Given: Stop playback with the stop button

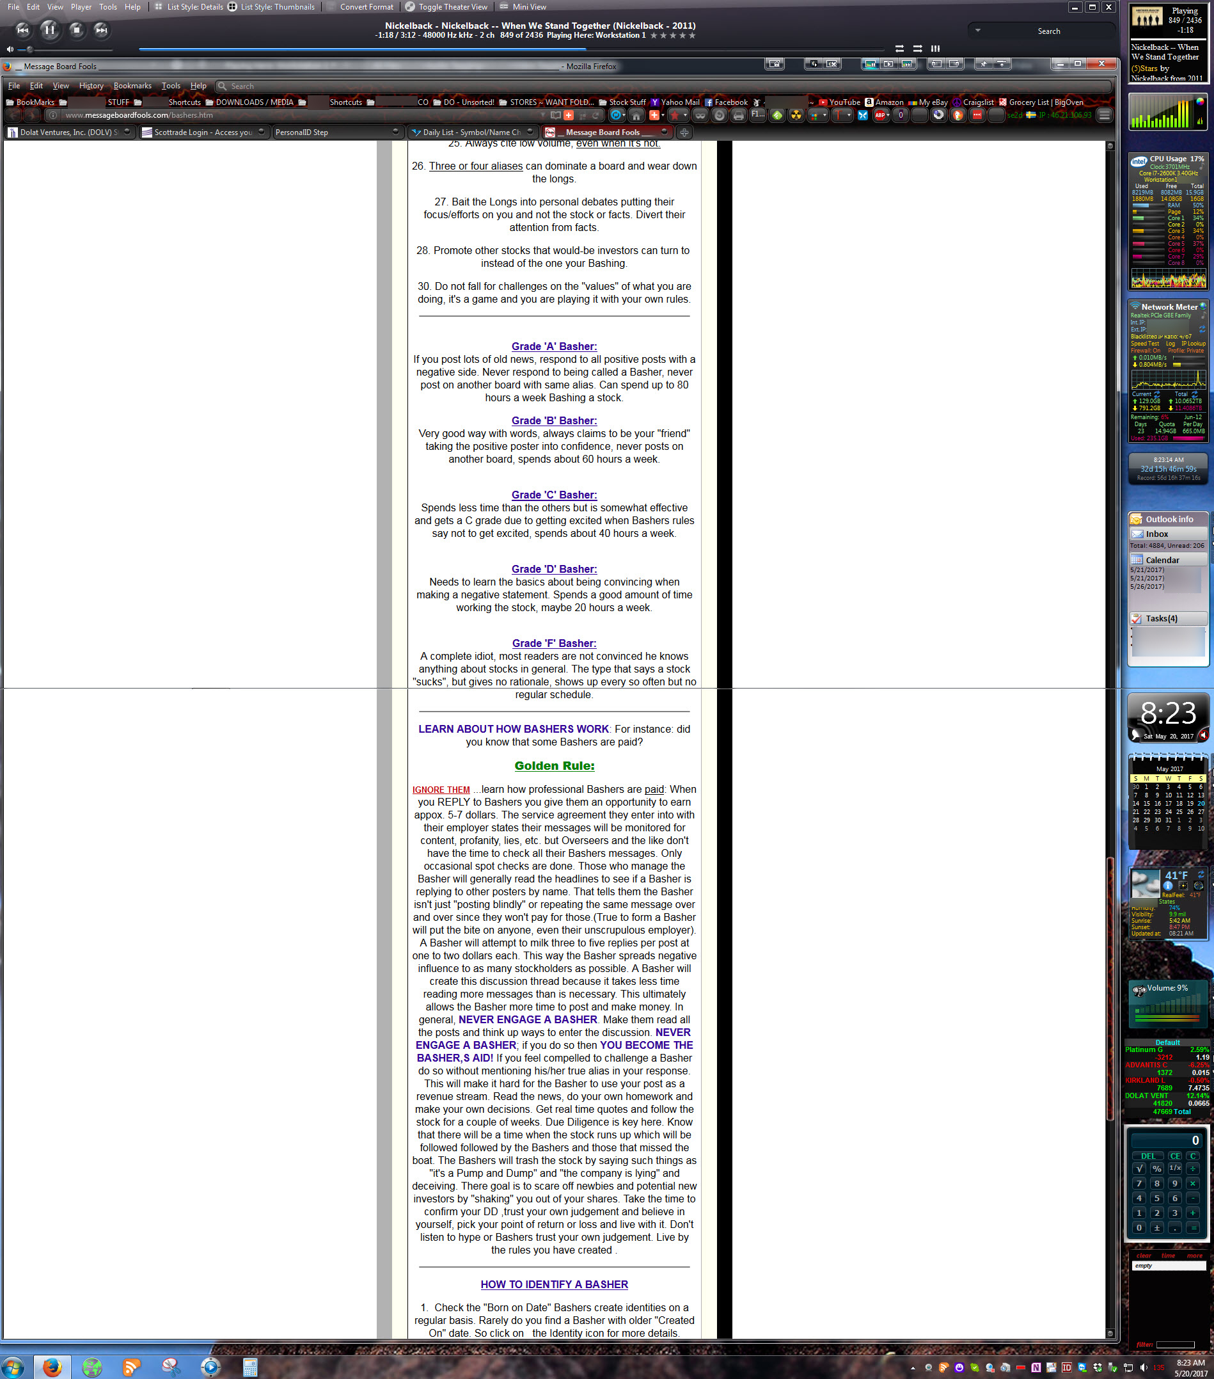Looking at the screenshot, I should pyautogui.click(x=76, y=29).
